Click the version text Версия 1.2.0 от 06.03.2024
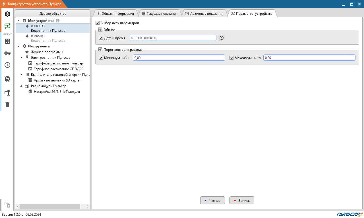364x218 pixels. point(21,215)
